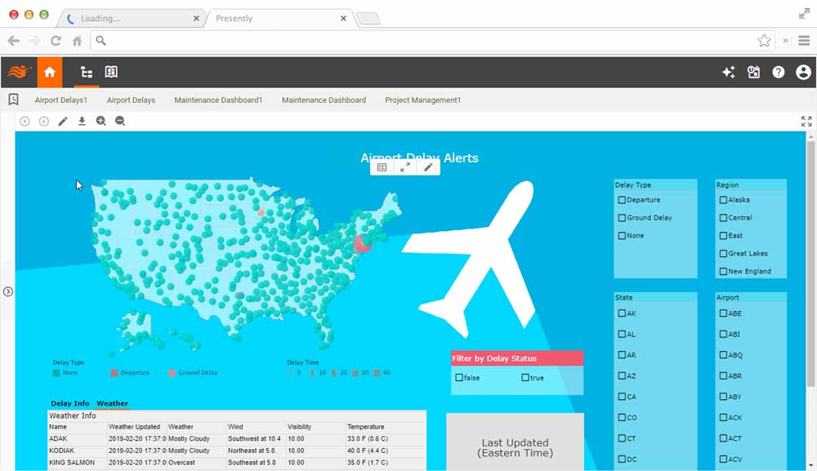The width and height of the screenshot is (817, 471).
Task: Click the zoom out magnifier icon
Action: tap(120, 122)
